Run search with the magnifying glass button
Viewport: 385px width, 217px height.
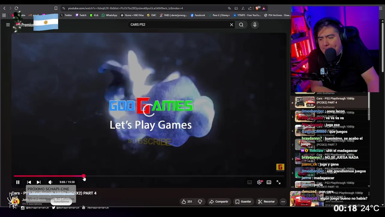pos(241,25)
